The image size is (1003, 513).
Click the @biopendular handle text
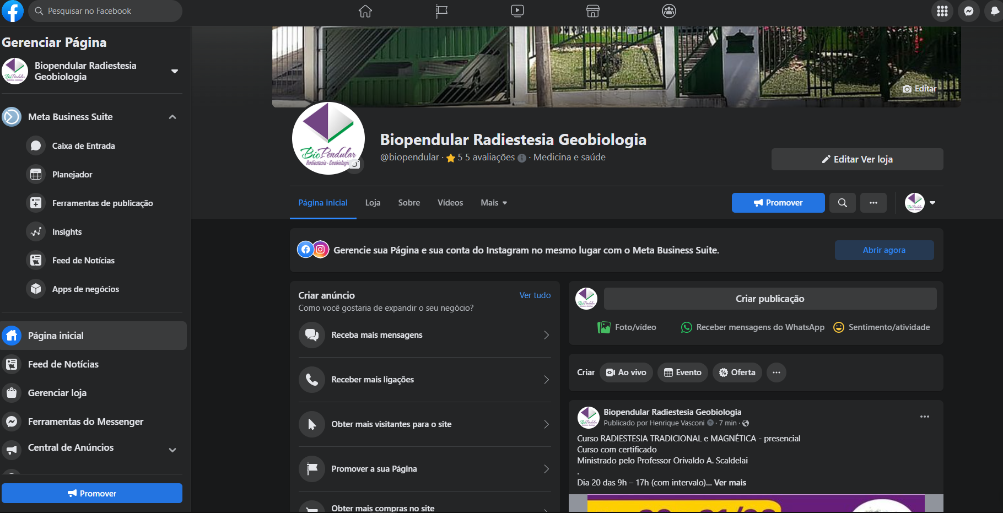(x=409, y=158)
